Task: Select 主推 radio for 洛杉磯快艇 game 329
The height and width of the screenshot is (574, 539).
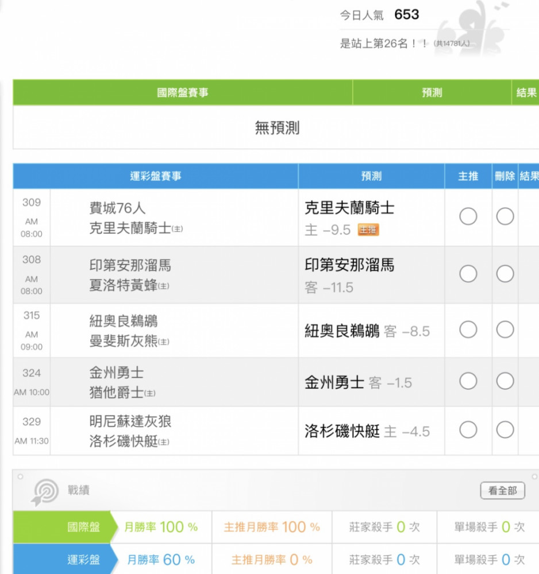Action: [468, 430]
